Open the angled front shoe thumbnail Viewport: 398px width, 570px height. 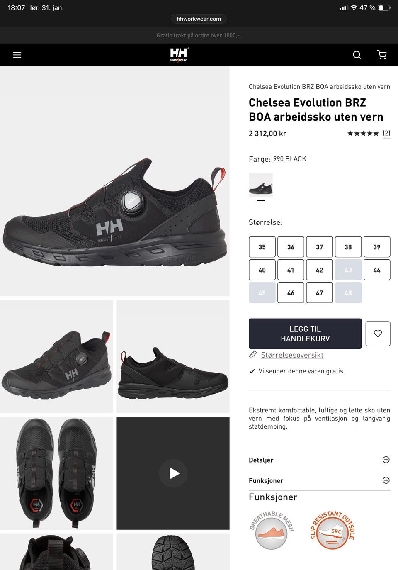[x=56, y=356]
